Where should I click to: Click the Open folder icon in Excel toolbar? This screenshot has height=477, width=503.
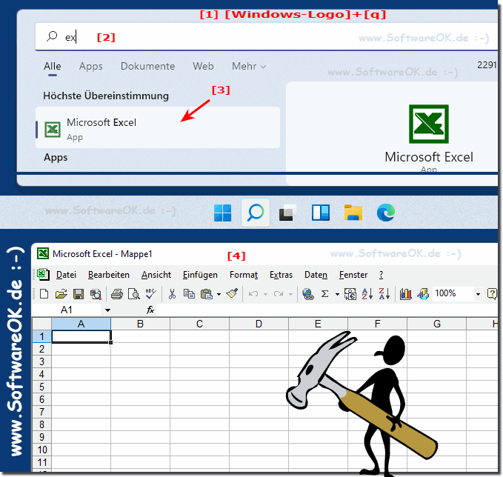(61, 294)
